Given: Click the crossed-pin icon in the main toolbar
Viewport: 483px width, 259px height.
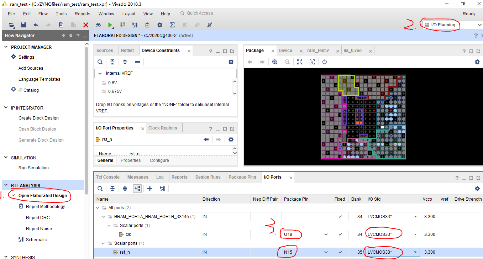Looking at the screenshot, I should pyautogui.click(x=210, y=25).
